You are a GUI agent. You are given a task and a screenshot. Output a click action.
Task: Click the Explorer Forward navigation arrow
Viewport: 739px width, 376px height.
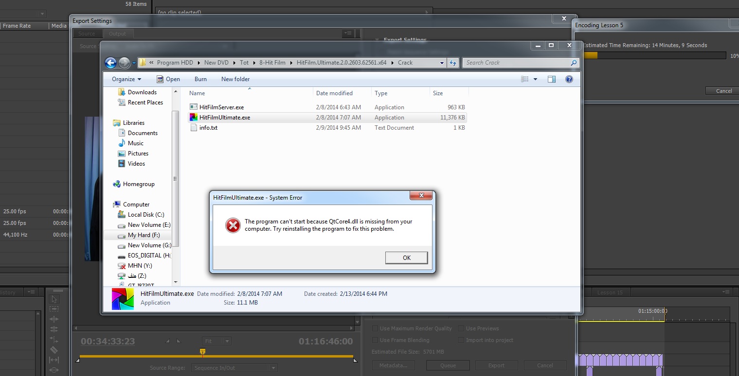tap(124, 63)
